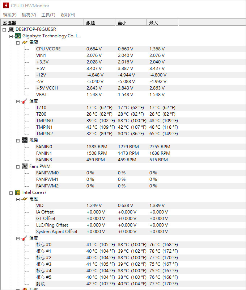Open the 說明(H) menu
This screenshot has width=246, height=290.
68,15
